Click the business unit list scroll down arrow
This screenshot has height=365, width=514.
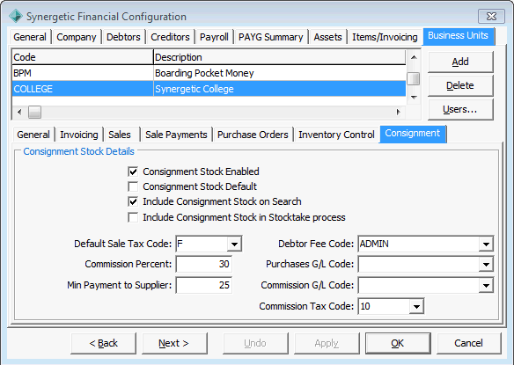tap(414, 98)
